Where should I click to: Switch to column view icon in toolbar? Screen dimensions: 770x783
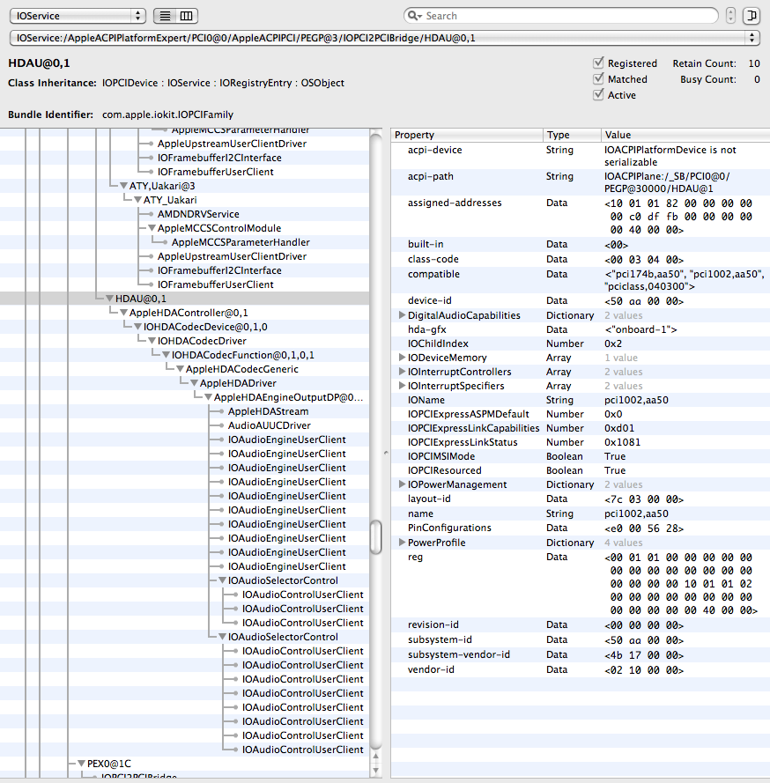[x=186, y=16]
